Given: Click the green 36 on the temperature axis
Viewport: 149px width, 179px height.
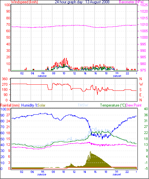Looking at the screenshot, I should click(x=146, y=115).
